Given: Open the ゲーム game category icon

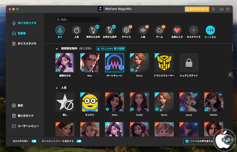Looking at the screenshot, I should pos(160,30).
